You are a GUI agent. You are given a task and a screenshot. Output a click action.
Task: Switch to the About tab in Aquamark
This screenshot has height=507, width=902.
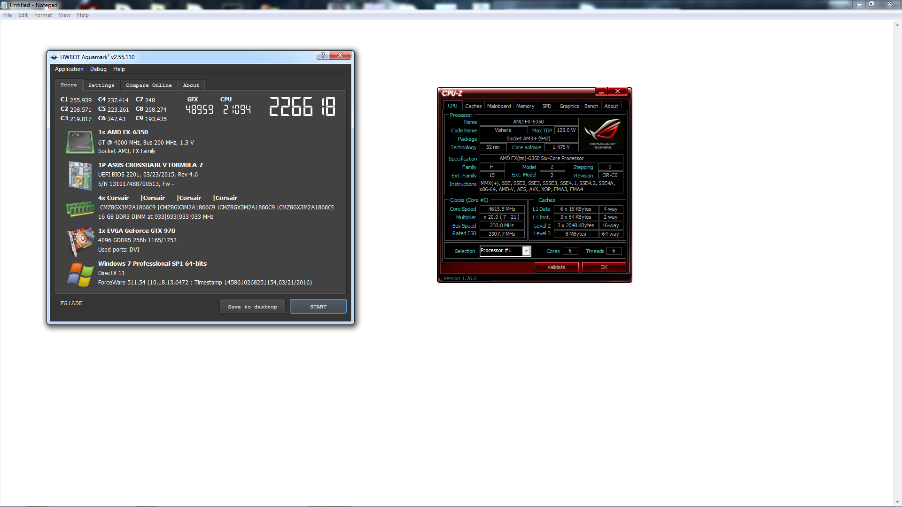[191, 85]
